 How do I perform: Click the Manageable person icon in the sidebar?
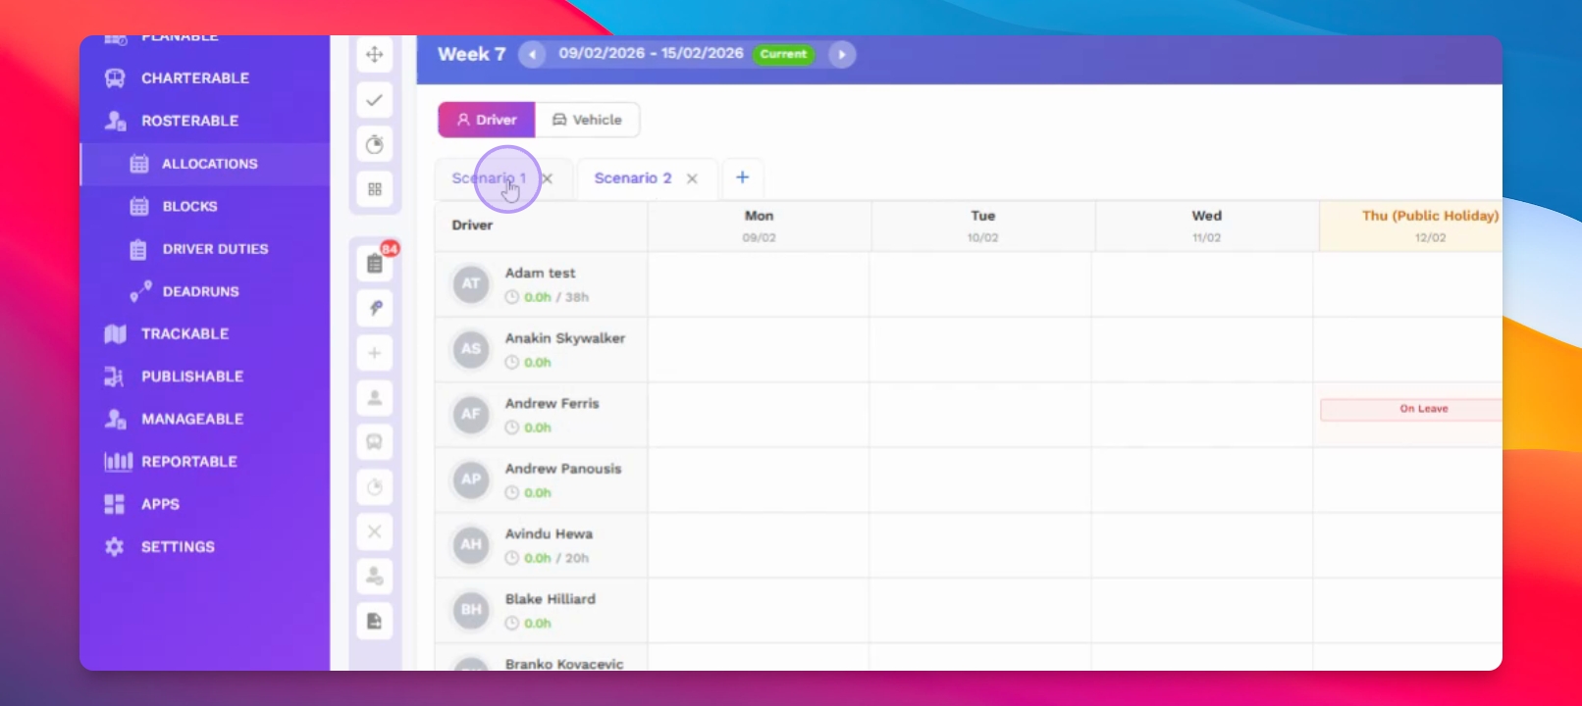pyautogui.click(x=115, y=420)
